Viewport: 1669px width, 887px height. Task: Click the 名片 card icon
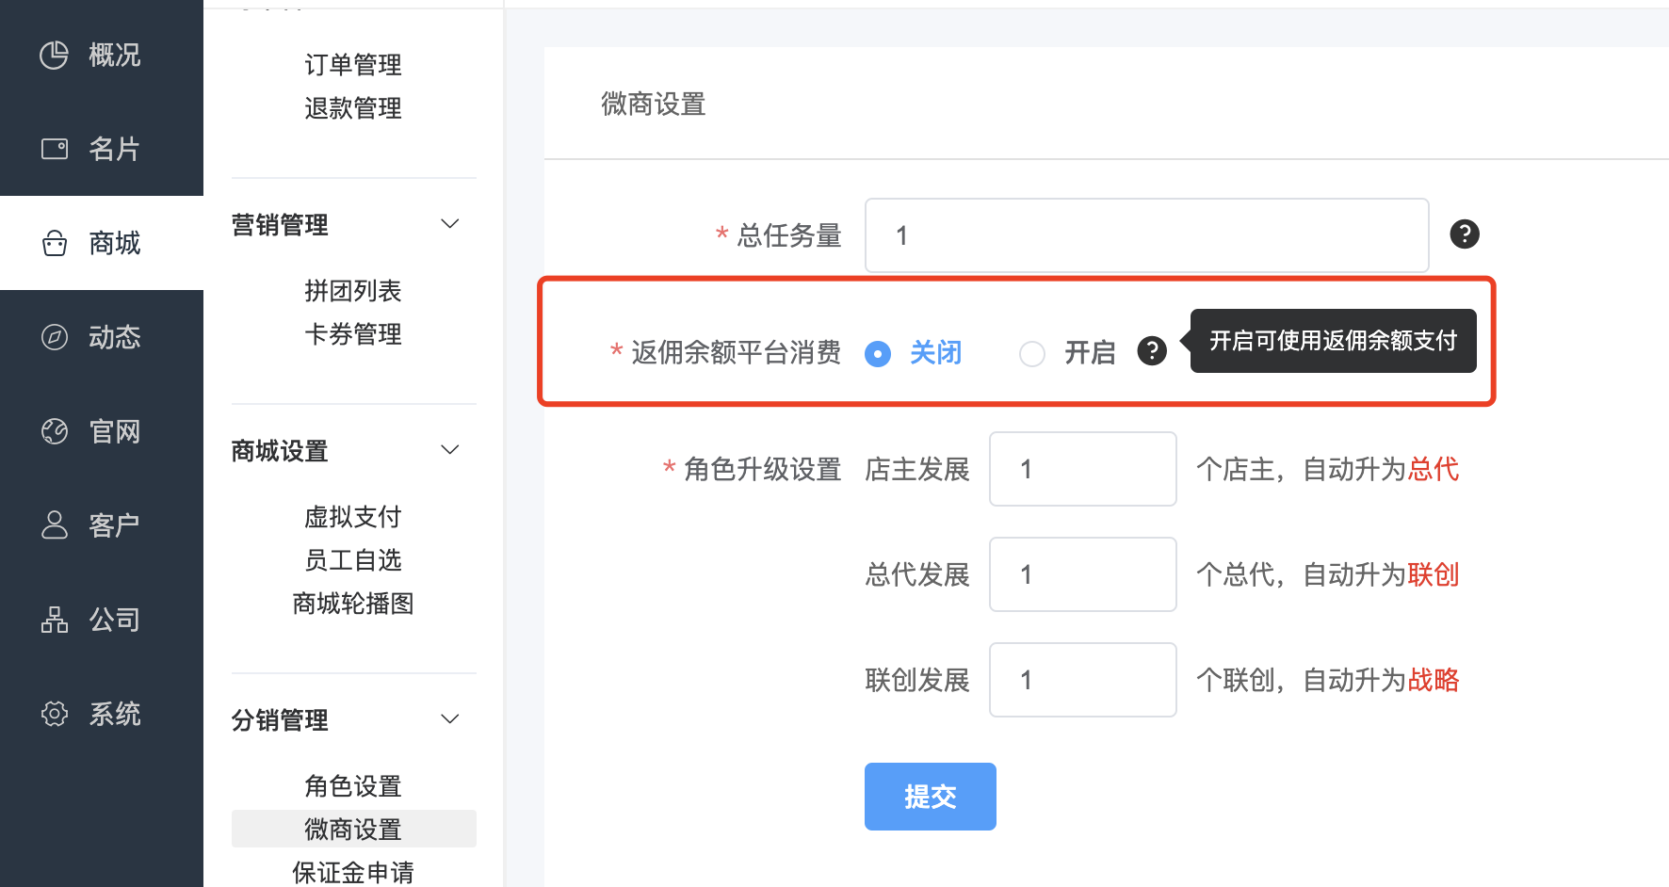(x=55, y=149)
